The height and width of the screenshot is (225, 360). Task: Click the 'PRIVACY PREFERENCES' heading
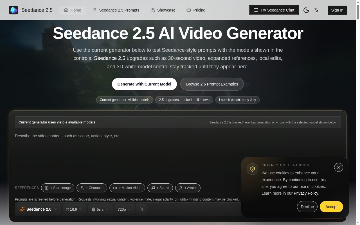[x=285, y=165]
